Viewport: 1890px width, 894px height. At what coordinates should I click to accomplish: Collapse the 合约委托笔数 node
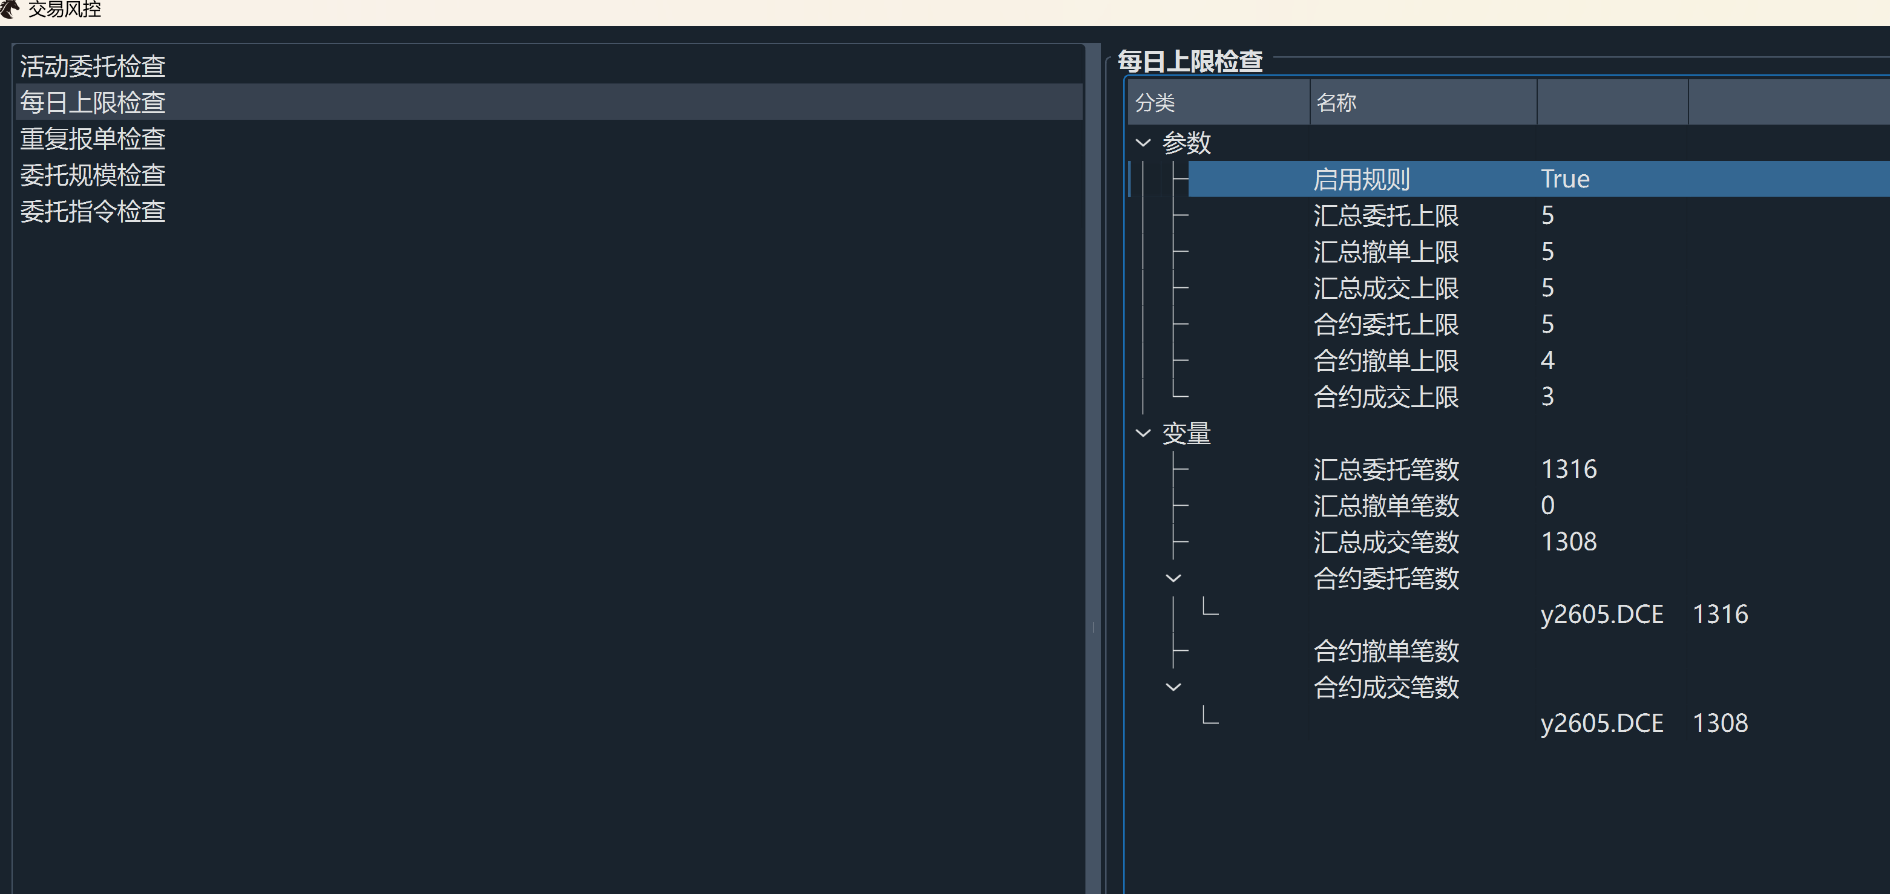(1173, 578)
